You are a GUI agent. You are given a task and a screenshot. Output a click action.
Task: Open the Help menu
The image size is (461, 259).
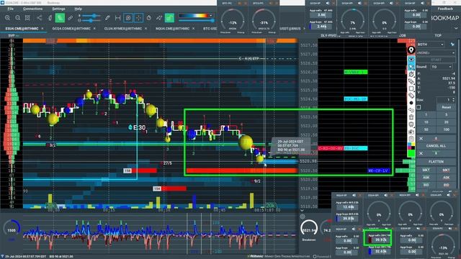tap(79, 9)
